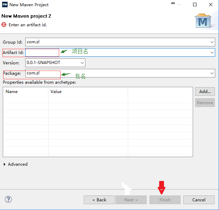Click the Name column header
Viewport: 219px width, 210px height.
click(x=26, y=92)
